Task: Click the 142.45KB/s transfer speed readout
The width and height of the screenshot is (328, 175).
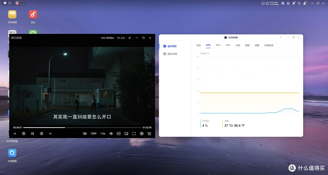Action: pyautogui.click(x=107, y=38)
